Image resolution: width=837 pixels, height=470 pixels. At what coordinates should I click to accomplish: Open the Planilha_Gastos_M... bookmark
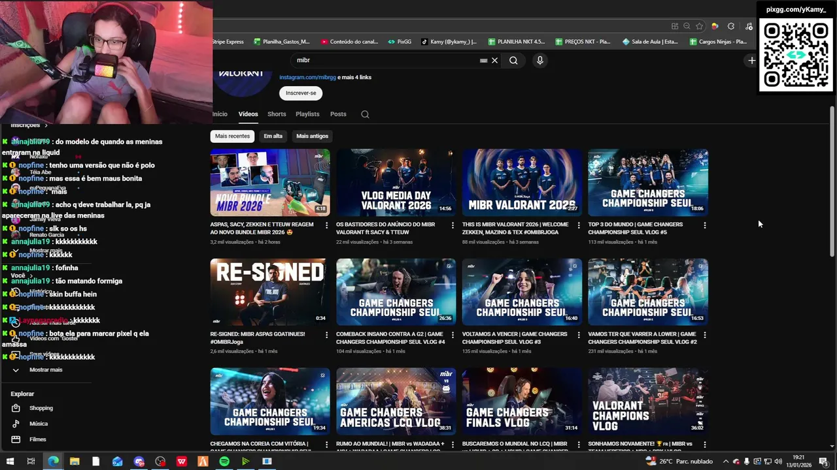coord(281,42)
